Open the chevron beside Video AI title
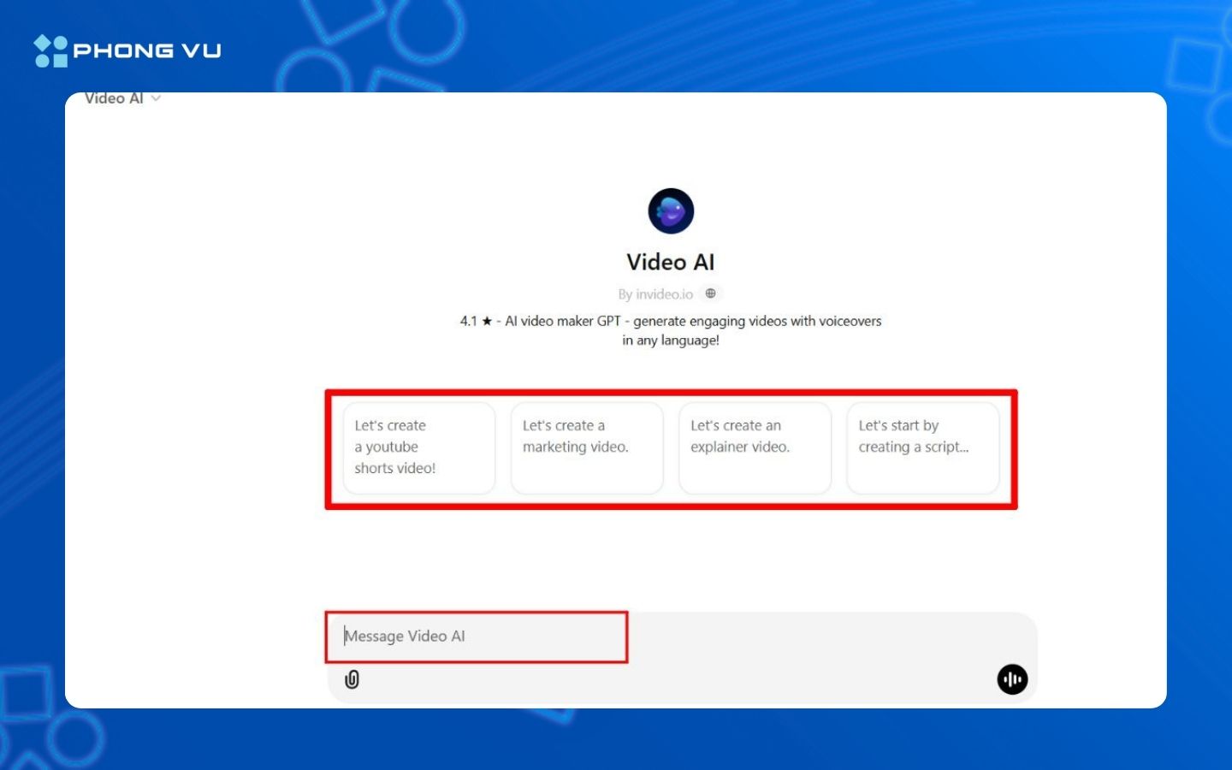The height and width of the screenshot is (770, 1232). tap(157, 98)
